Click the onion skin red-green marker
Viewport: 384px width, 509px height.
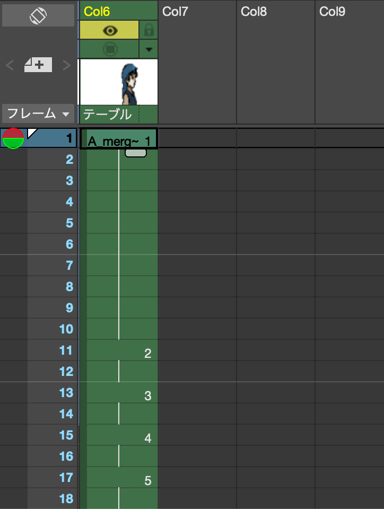pyautogui.click(x=13, y=138)
